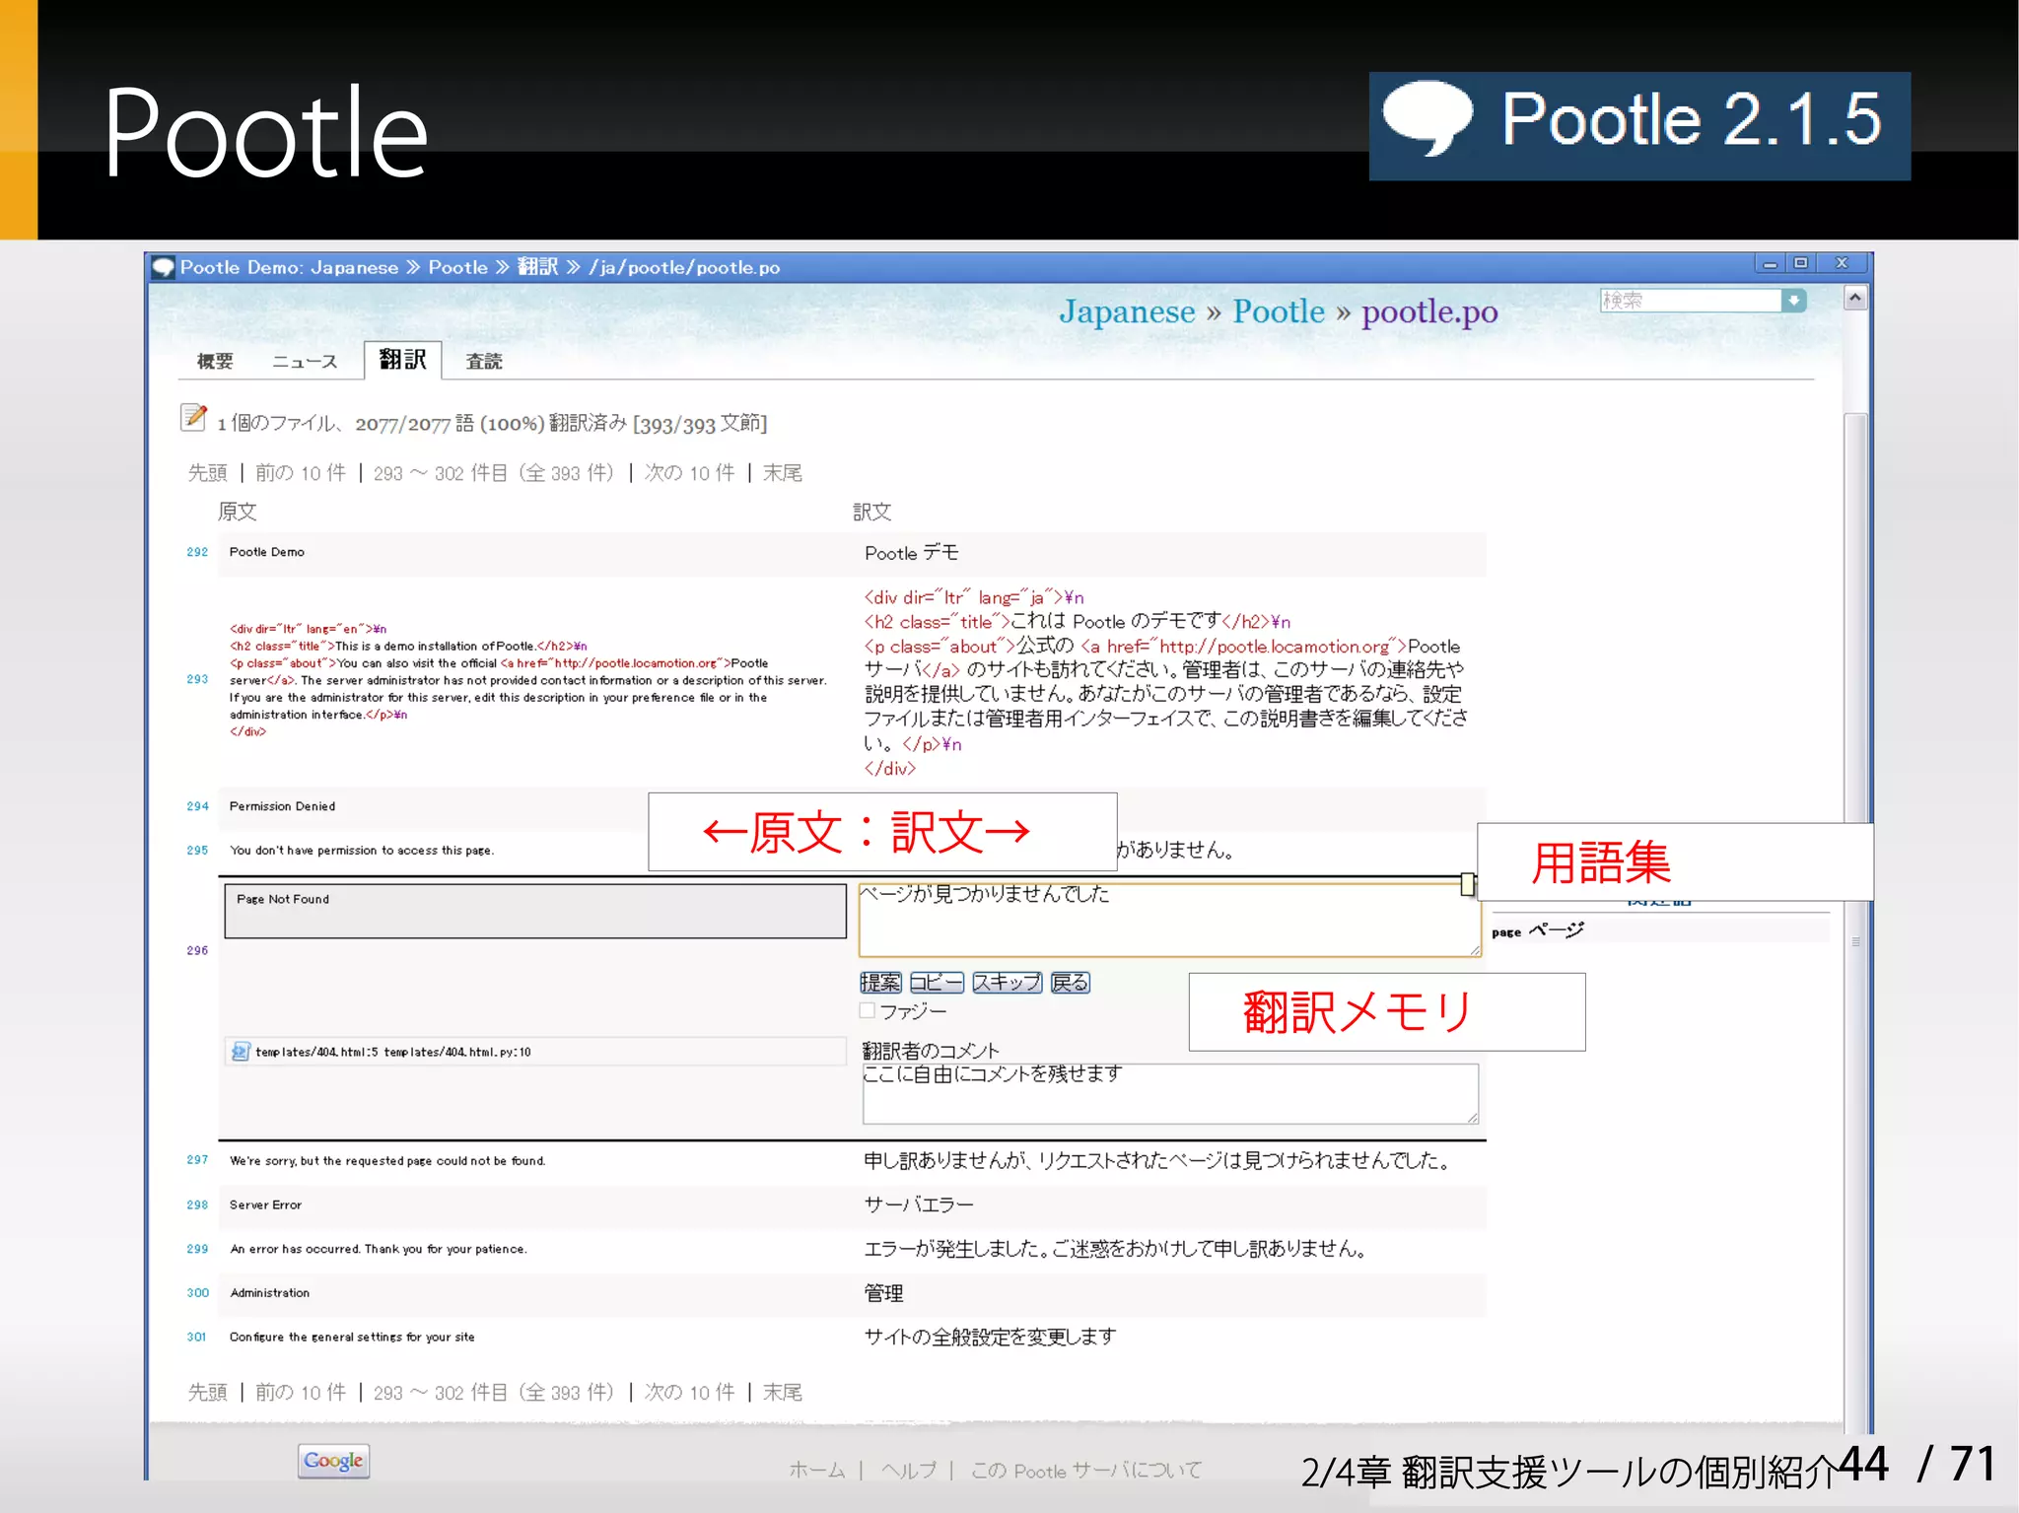The height and width of the screenshot is (1513, 2019).
Task: Click the Server Error source text
Action: [x=265, y=1204]
